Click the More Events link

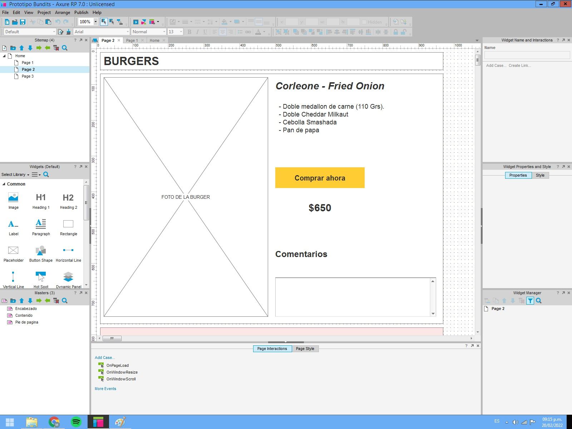click(105, 389)
